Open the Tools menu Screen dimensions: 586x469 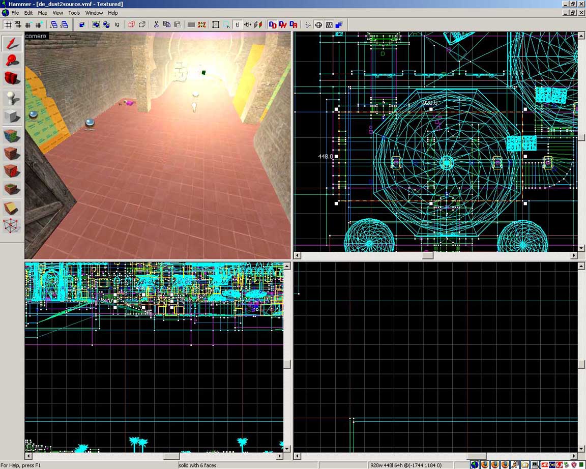(x=74, y=13)
